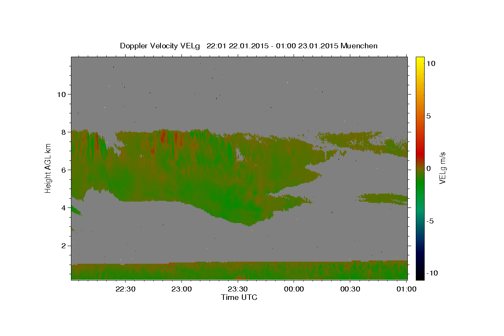Click the 'Time UTC' axis label

pyautogui.click(x=239, y=297)
